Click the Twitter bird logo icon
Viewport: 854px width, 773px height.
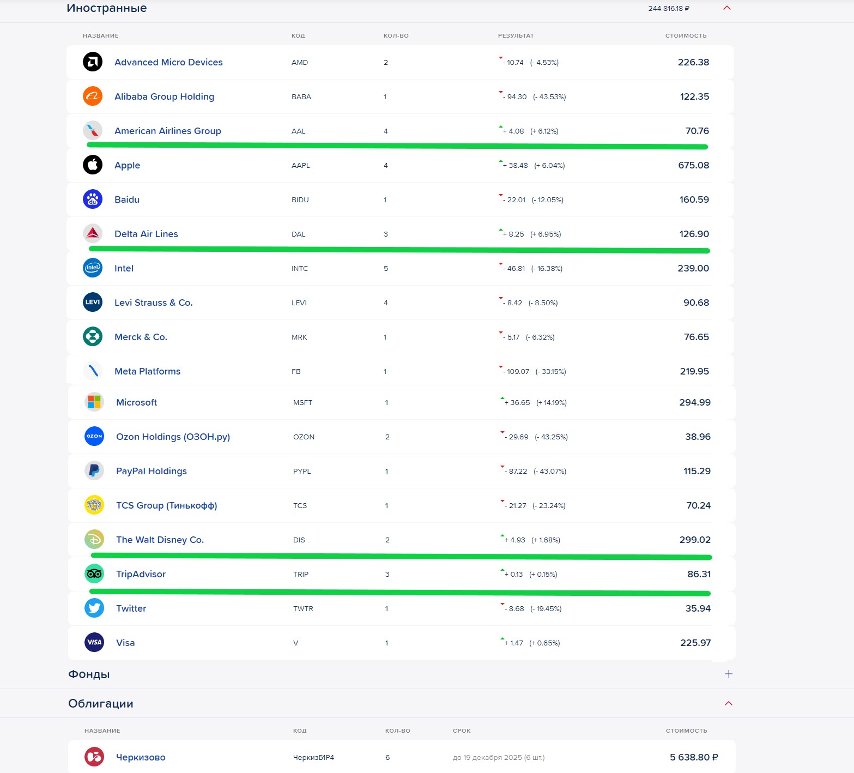tap(94, 608)
